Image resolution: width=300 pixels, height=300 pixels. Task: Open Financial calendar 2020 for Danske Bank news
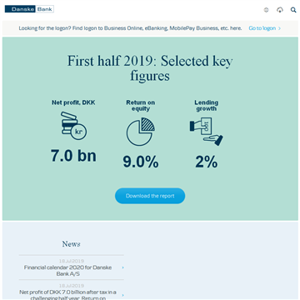tap(68, 271)
